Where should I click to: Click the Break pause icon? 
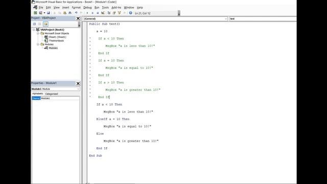click(92, 13)
